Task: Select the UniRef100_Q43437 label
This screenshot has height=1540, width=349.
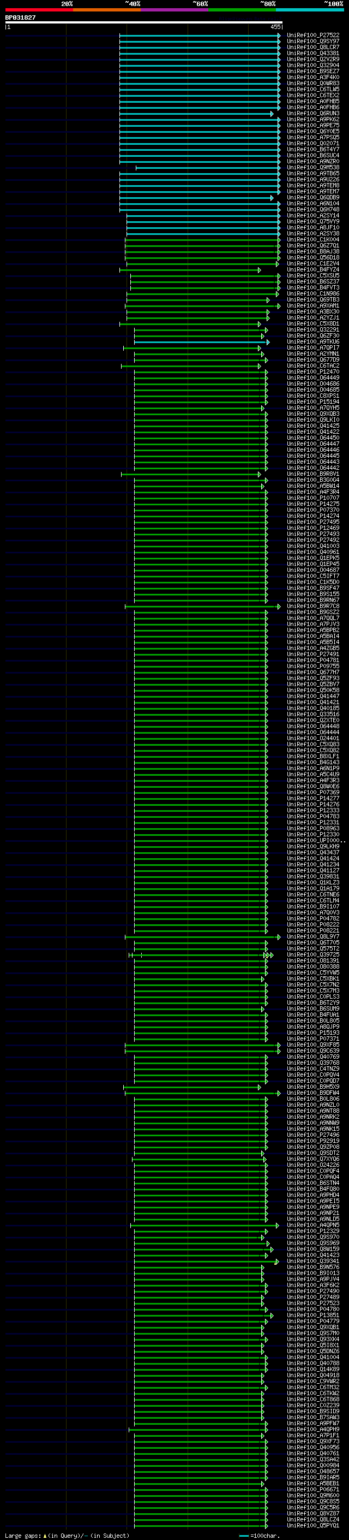Action: [312, 853]
